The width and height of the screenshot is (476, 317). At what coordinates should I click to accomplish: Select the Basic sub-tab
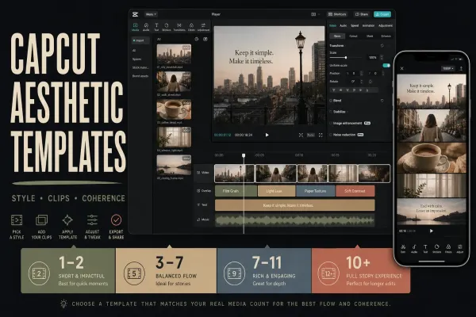click(x=337, y=36)
